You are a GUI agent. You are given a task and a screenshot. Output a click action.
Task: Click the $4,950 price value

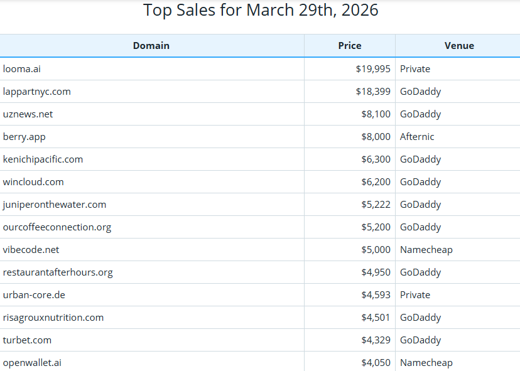pos(376,272)
